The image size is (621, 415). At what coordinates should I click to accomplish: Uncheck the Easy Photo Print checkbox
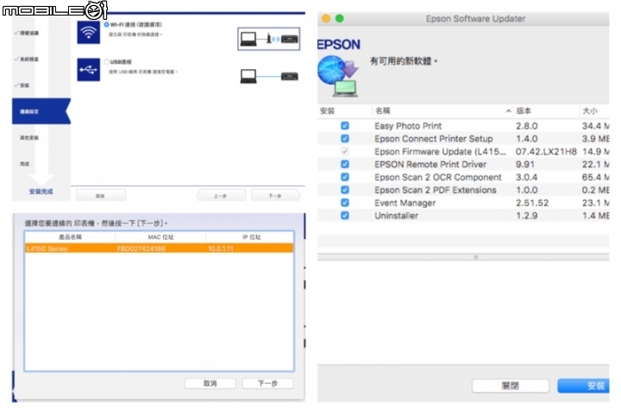[345, 125]
